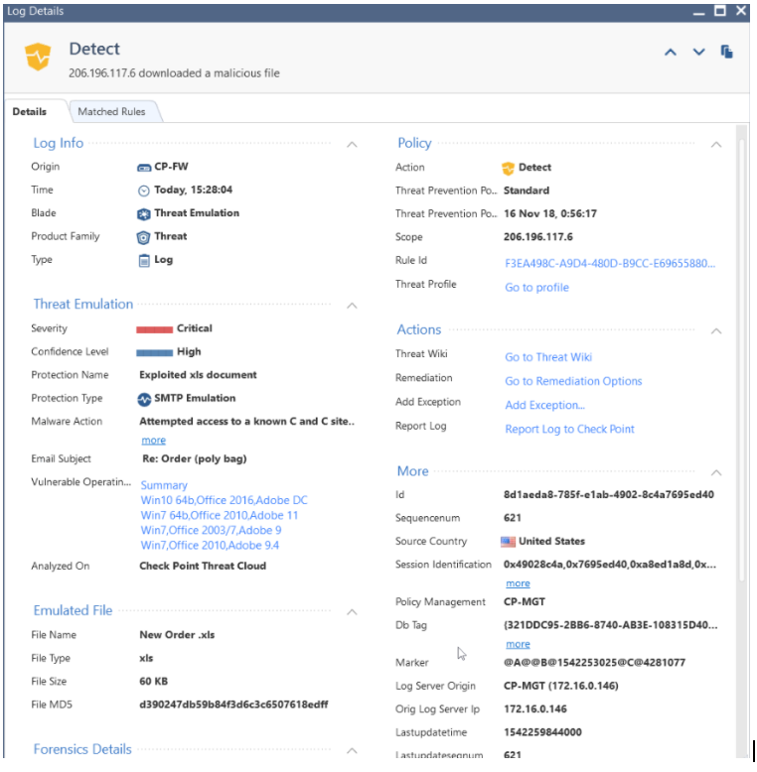Click the SMTP Emulation protection type icon
757x772 pixels.
click(x=144, y=399)
